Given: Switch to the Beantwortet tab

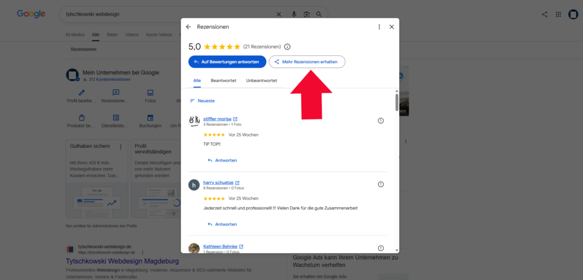Looking at the screenshot, I should tap(223, 81).
